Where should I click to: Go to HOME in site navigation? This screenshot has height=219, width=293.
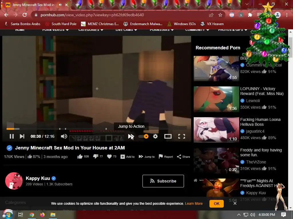pos(20,30)
